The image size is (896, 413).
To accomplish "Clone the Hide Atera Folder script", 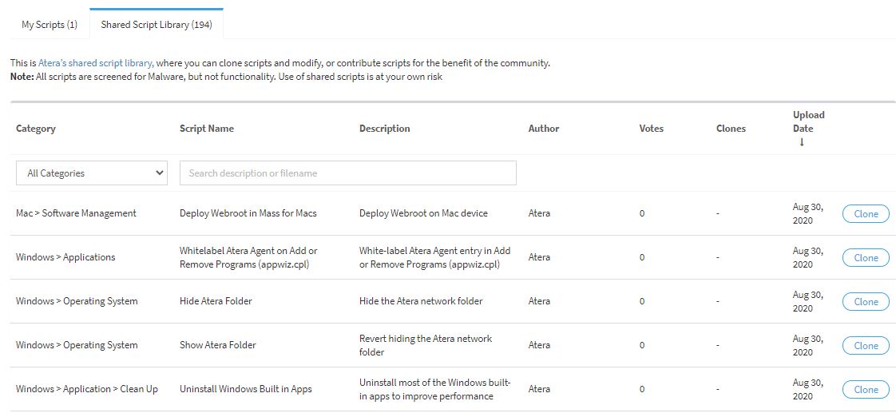I will pyautogui.click(x=866, y=302).
